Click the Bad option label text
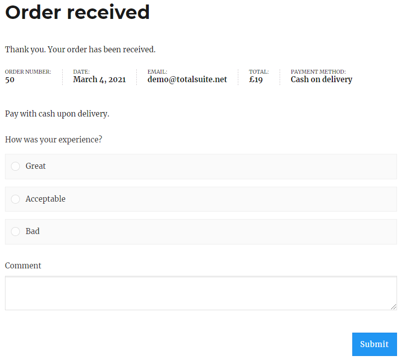 pyautogui.click(x=32, y=231)
